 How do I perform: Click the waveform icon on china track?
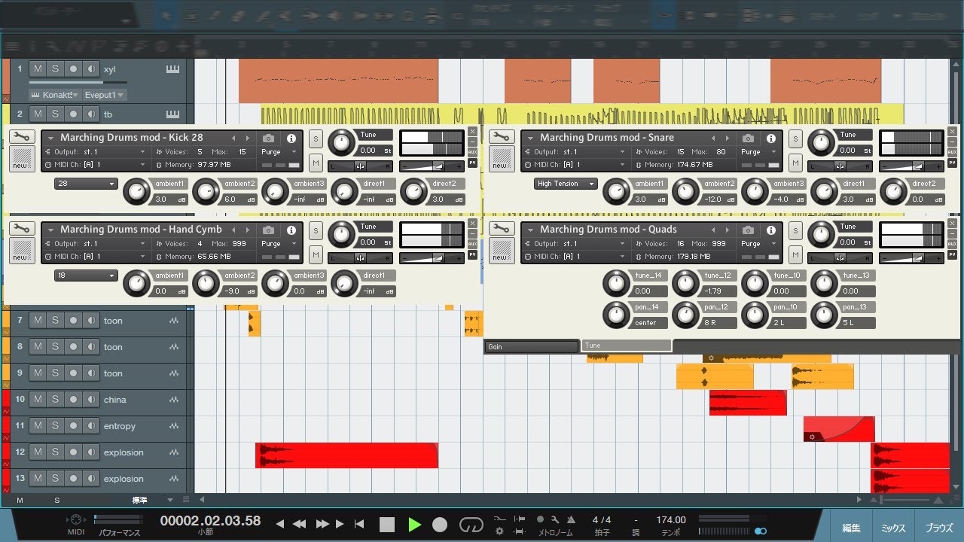click(174, 400)
